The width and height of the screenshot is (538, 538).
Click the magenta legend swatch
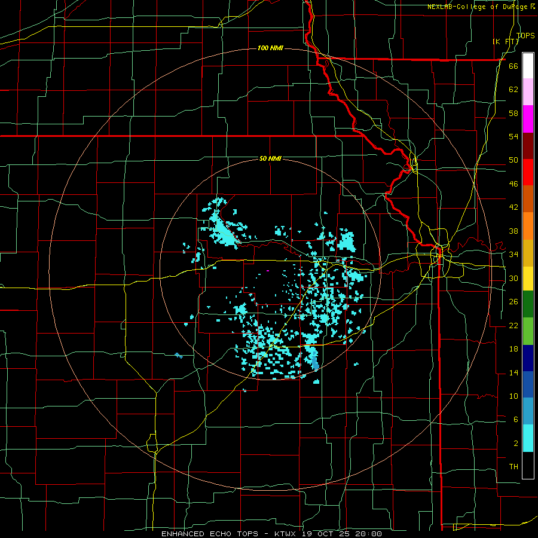tap(528, 119)
